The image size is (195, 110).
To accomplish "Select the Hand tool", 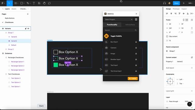I will [44, 3].
